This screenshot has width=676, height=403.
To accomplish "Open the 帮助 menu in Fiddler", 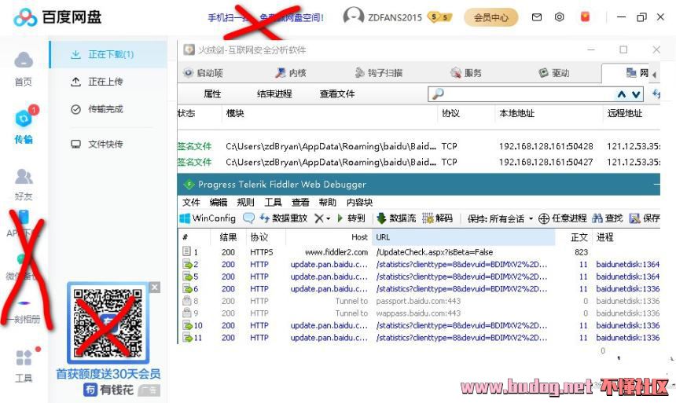I will point(327,202).
